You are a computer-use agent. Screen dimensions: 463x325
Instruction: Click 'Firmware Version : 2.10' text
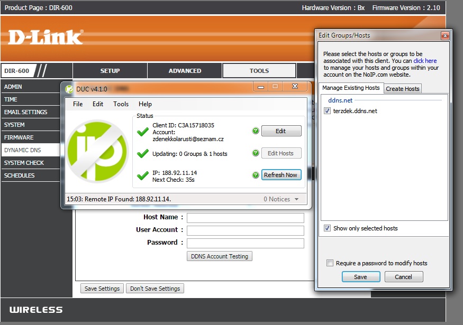click(406, 8)
